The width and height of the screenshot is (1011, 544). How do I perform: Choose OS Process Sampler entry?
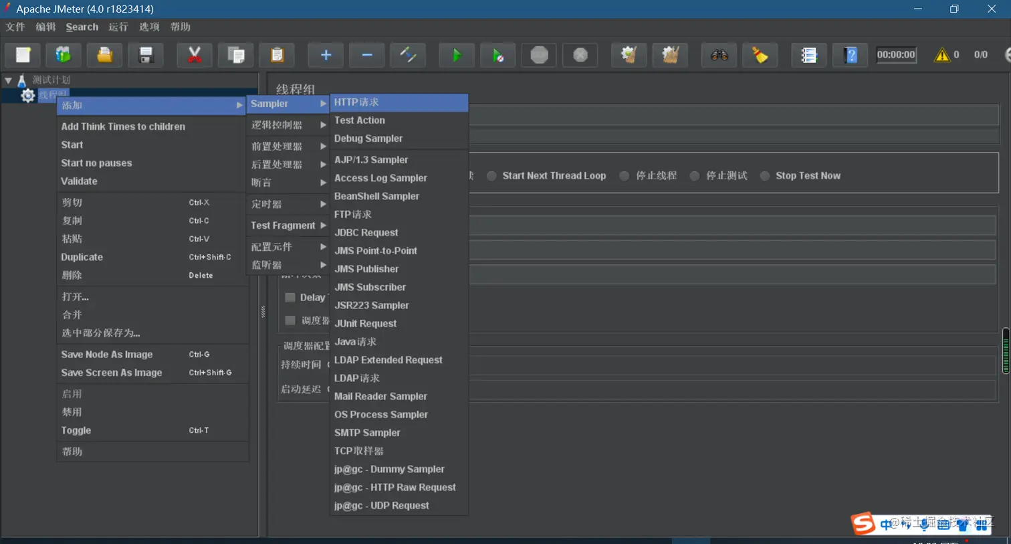[399, 415]
